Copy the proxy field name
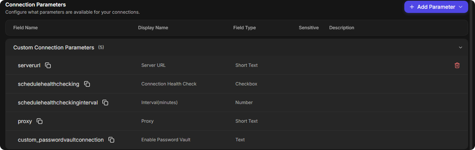The height and width of the screenshot is (150, 475). pos(40,121)
